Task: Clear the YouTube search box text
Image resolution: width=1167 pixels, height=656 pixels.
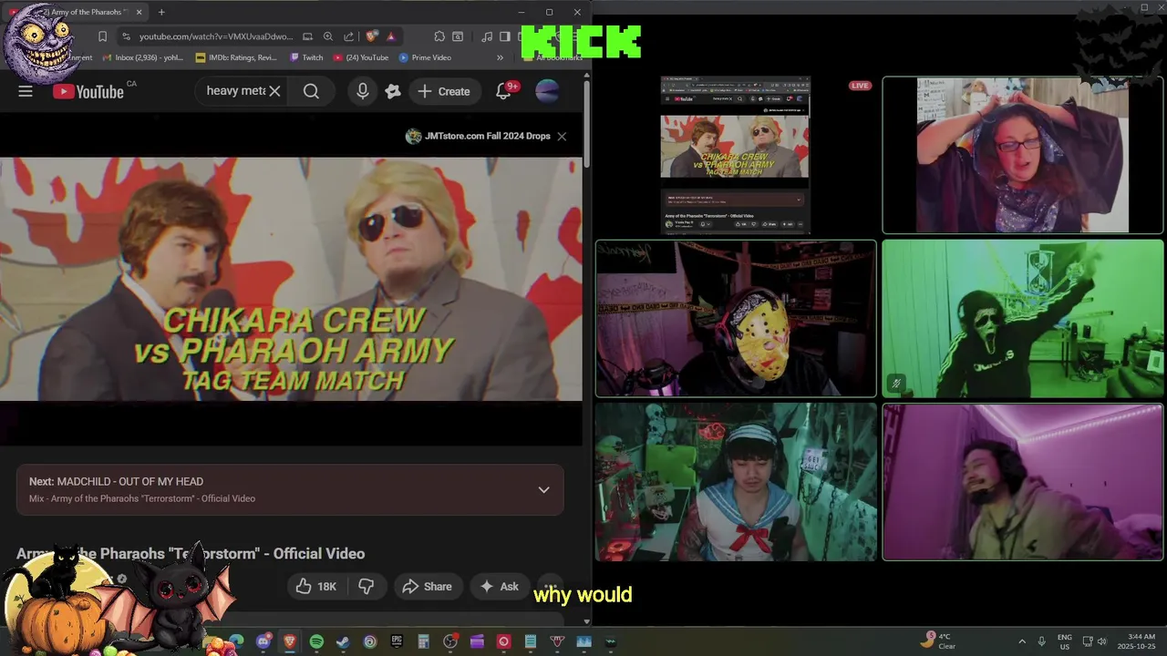Action: (x=274, y=91)
